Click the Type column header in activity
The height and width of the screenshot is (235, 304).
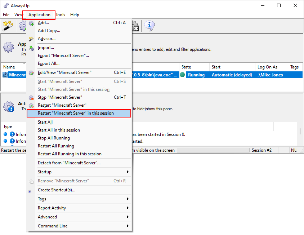click(x=14, y=127)
